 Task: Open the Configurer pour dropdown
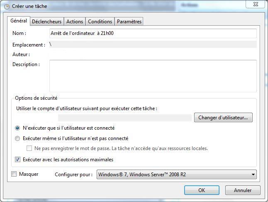click(177, 175)
